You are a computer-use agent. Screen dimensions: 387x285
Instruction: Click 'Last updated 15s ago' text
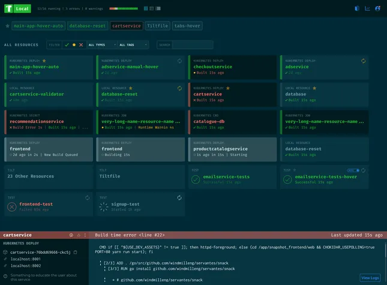[356, 235]
